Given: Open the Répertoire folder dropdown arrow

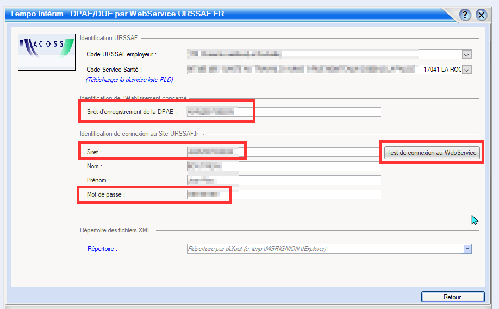Looking at the screenshot, I should (x=467, y=249).
